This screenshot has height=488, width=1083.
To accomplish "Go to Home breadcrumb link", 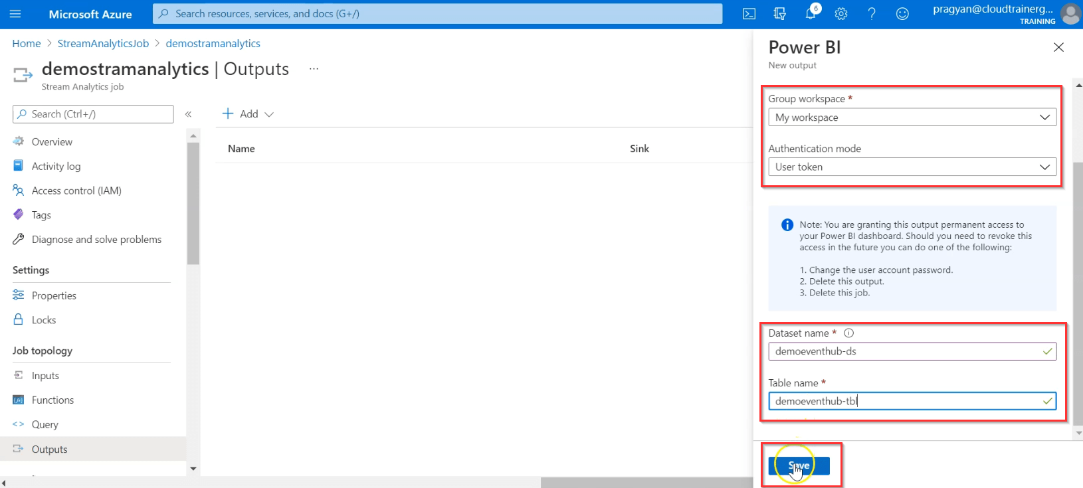I will (x=27, y=43).
